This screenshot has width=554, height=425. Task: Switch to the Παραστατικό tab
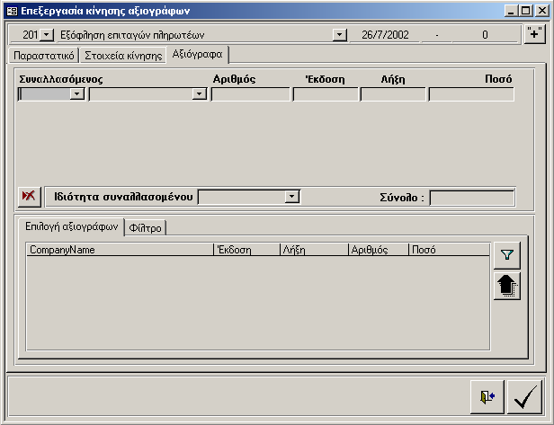[x=42, y=56]
